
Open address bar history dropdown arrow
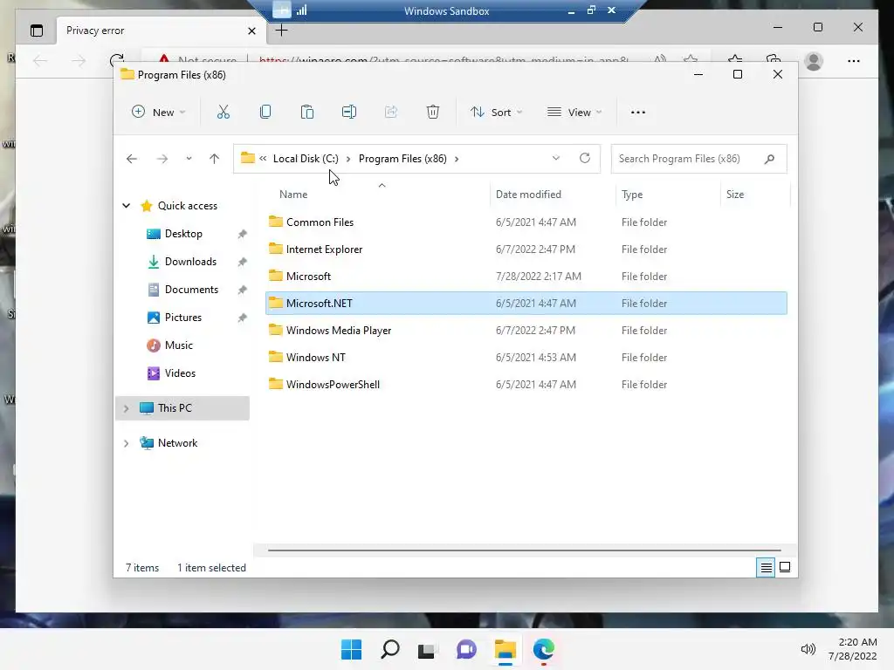pos(556,159)
